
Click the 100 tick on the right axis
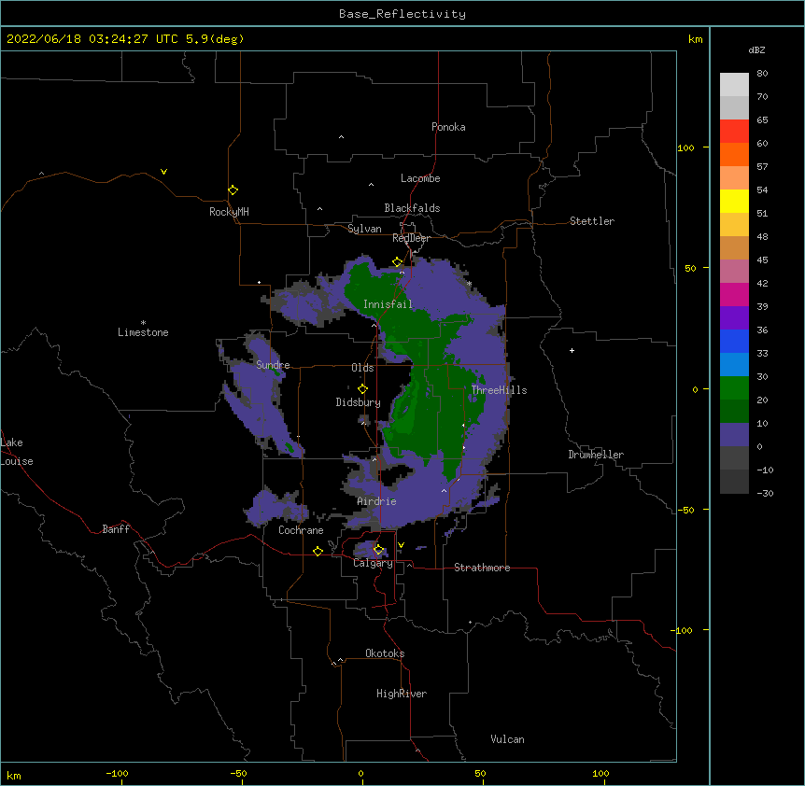pyautogui.click(x=685, y=147)
